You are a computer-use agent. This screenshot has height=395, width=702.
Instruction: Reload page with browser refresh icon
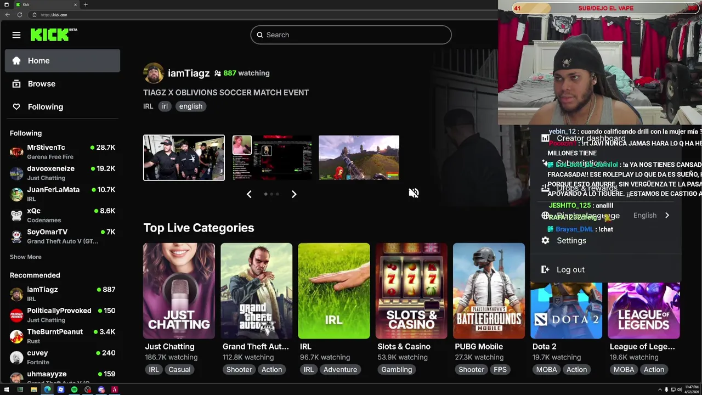20,15
